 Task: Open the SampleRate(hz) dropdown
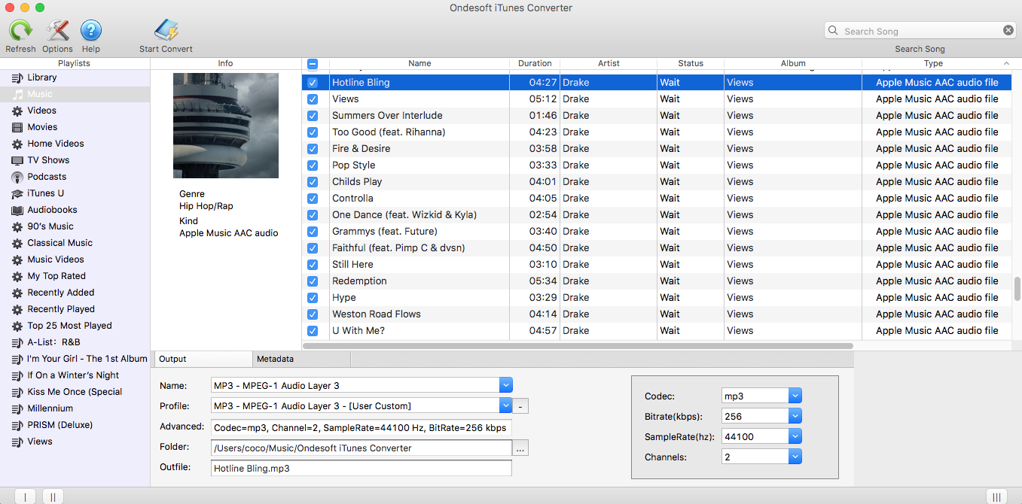pyautogui.click(x=795, y=436)
